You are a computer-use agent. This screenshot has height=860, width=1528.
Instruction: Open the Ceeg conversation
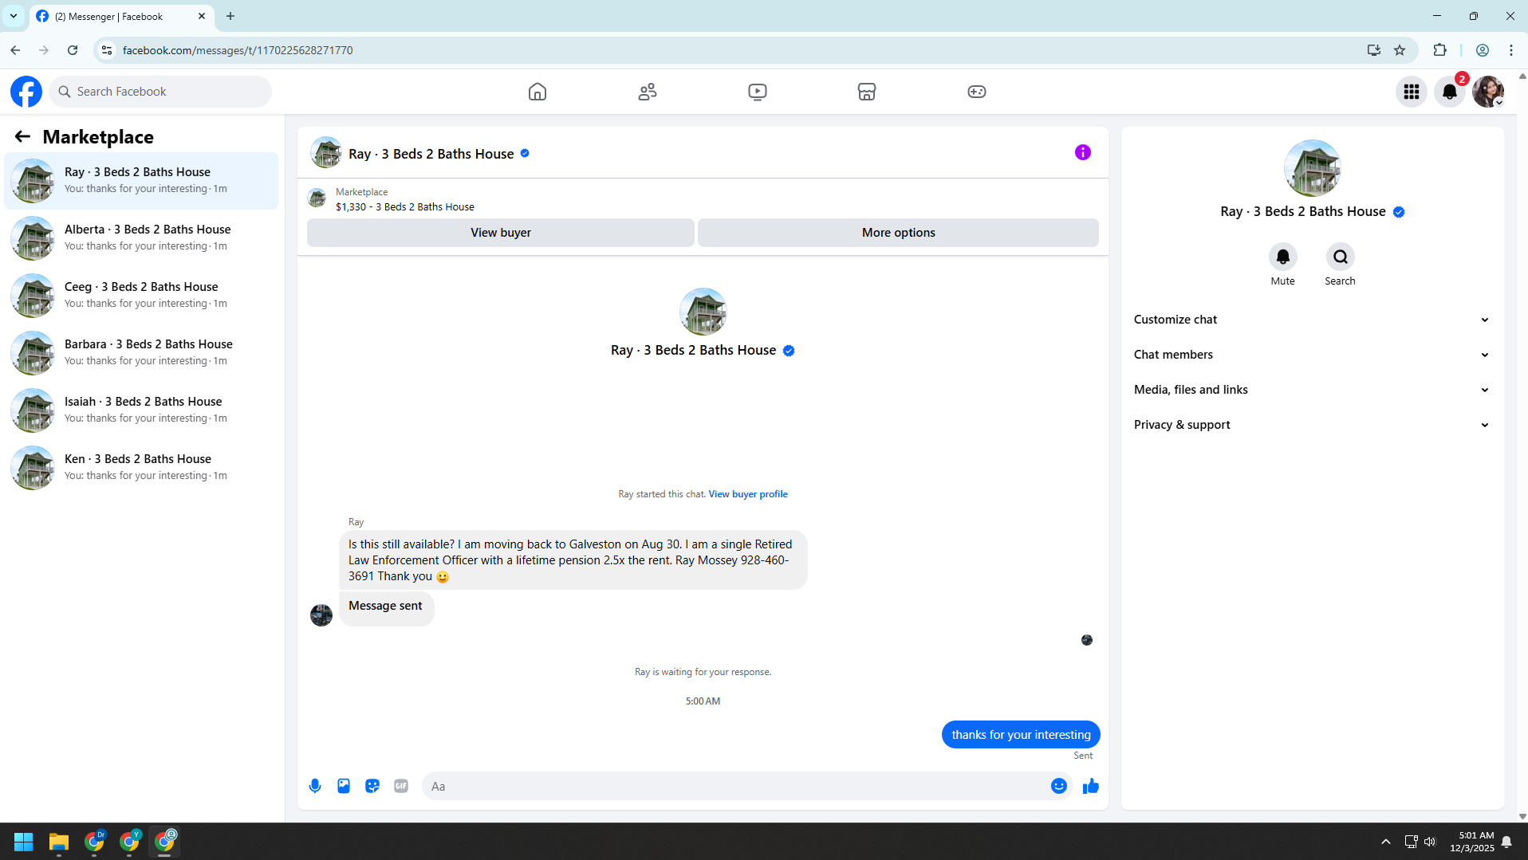141,296
